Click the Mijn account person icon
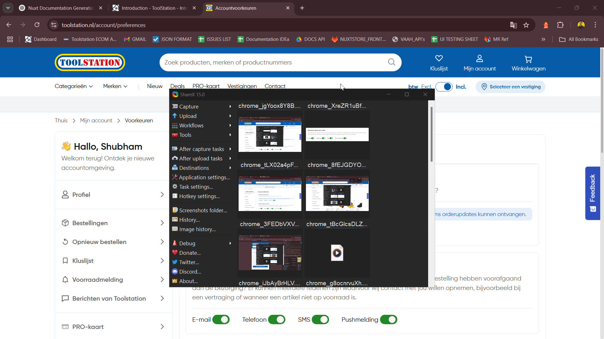The height and width of the screenshot is (339, 604). [x=479, y=58]
